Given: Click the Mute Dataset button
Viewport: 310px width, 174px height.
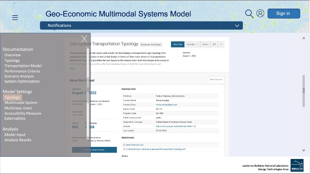Looking at the screenshot, I should click(x=216, y=80).
